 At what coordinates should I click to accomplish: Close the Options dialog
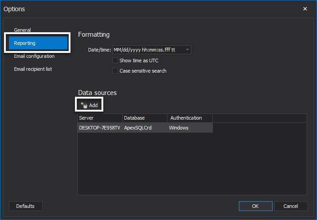coord(305,9)
